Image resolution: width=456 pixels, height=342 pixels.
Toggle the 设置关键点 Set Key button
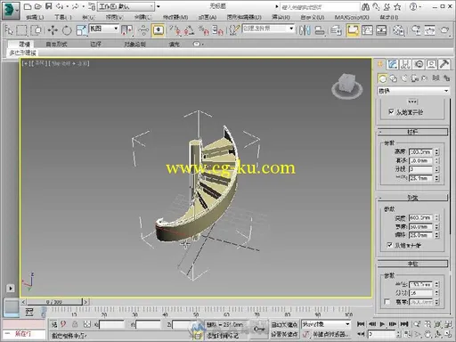284,335
